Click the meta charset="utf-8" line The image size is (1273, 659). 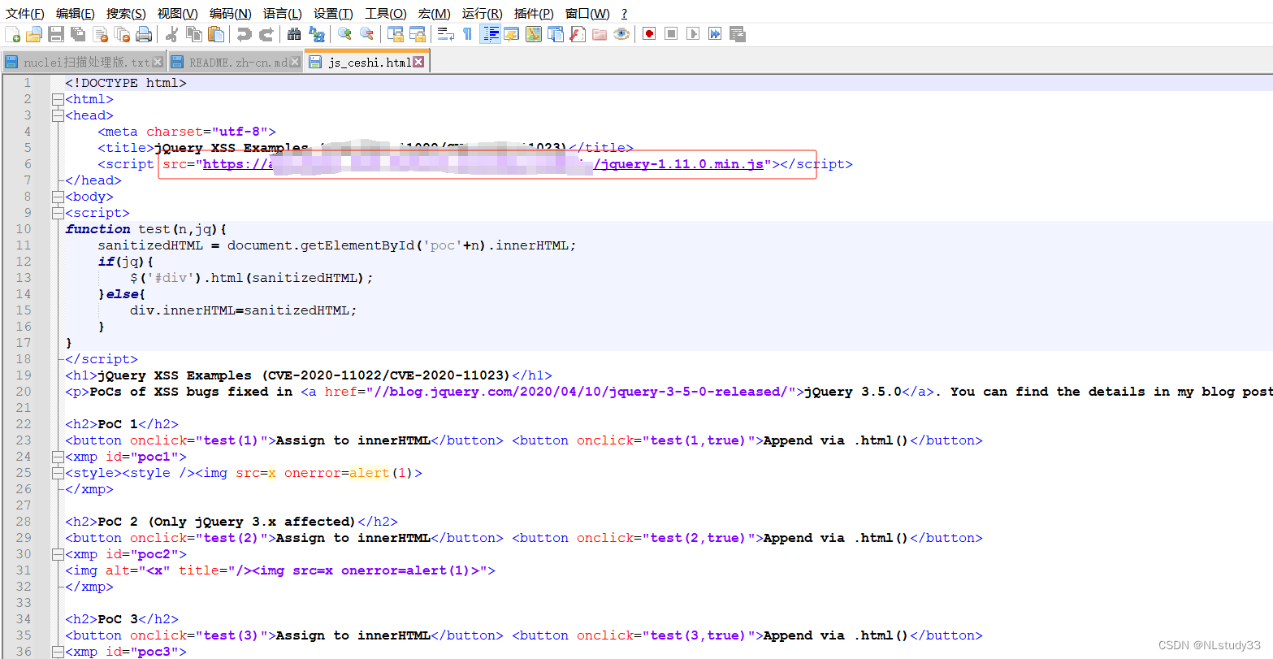(x=187, y=132)
